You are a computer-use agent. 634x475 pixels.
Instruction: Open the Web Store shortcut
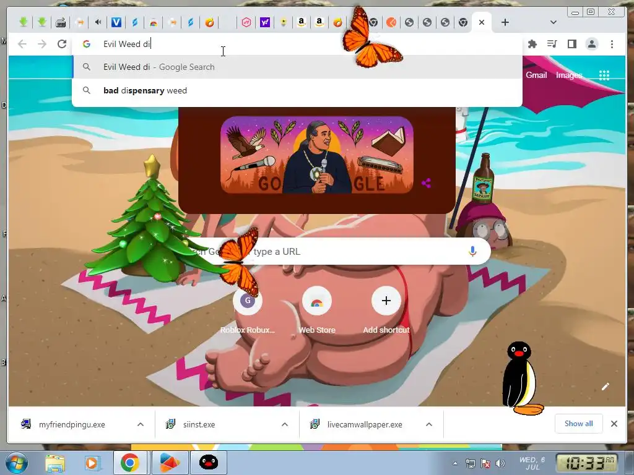point(317,310)
